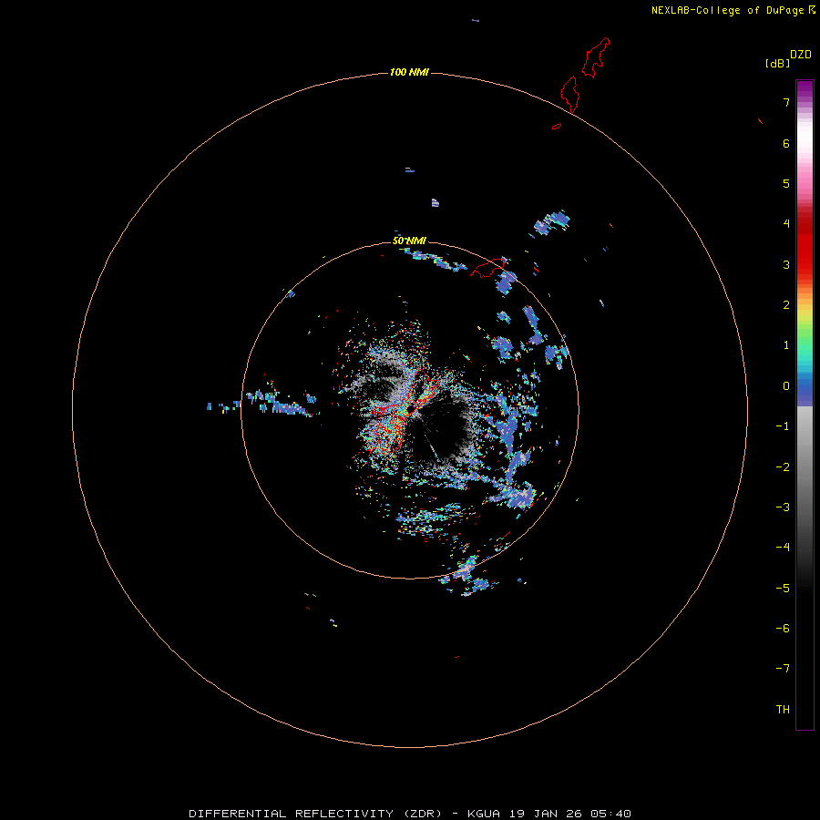Click the 7 value on color scale
This screenshot has height=820, width=820.
pyautogui.click(x=785, y=102)
